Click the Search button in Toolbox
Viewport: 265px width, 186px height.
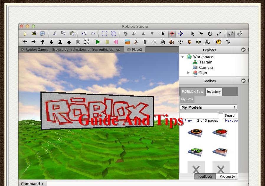[230, 115]
